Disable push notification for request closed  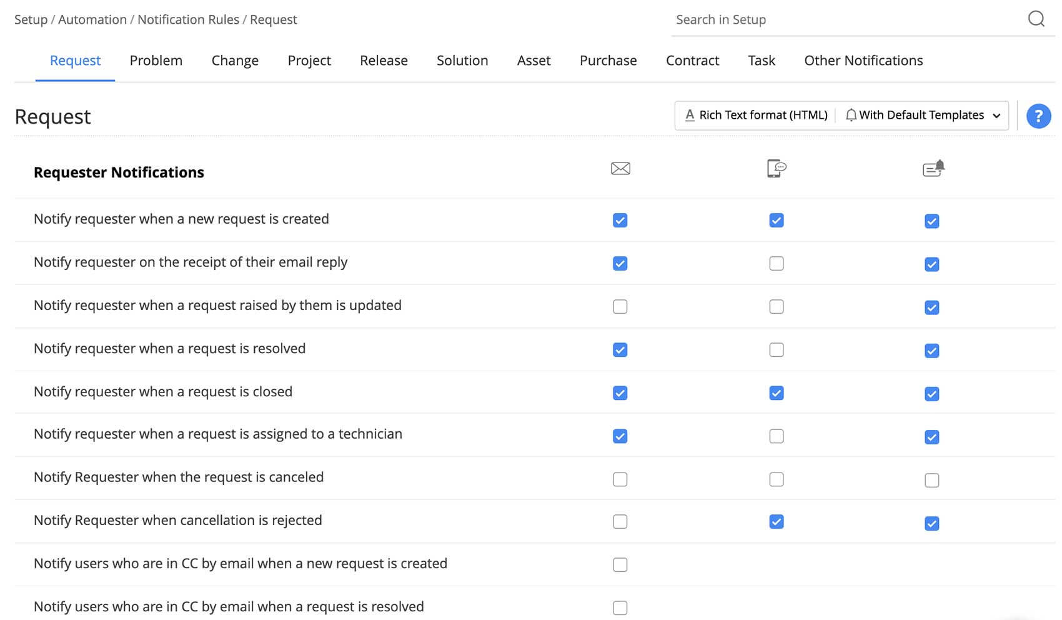931,394
